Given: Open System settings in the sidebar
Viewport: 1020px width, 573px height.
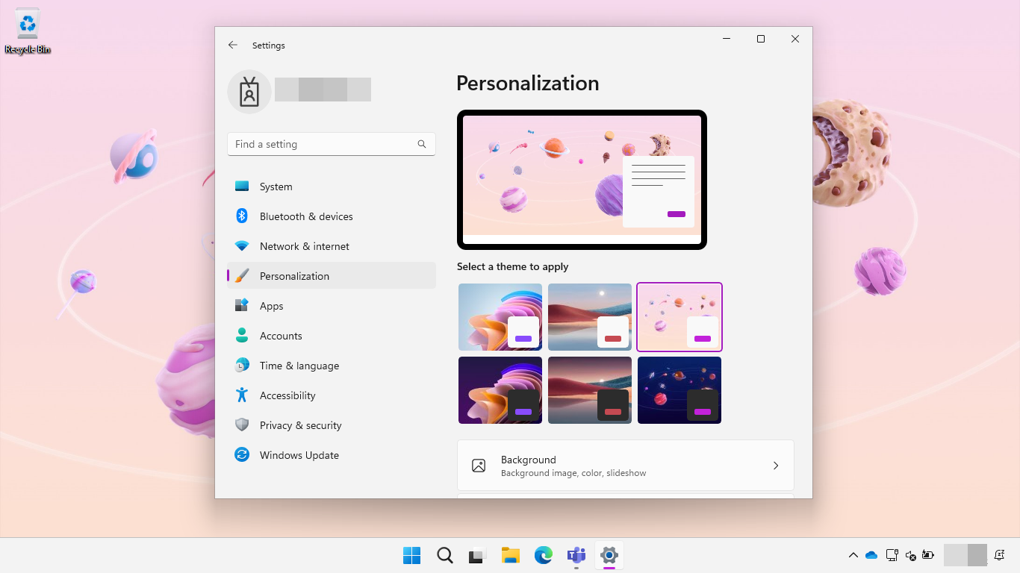Looking at the screenshot, I should tap(276, 186).
